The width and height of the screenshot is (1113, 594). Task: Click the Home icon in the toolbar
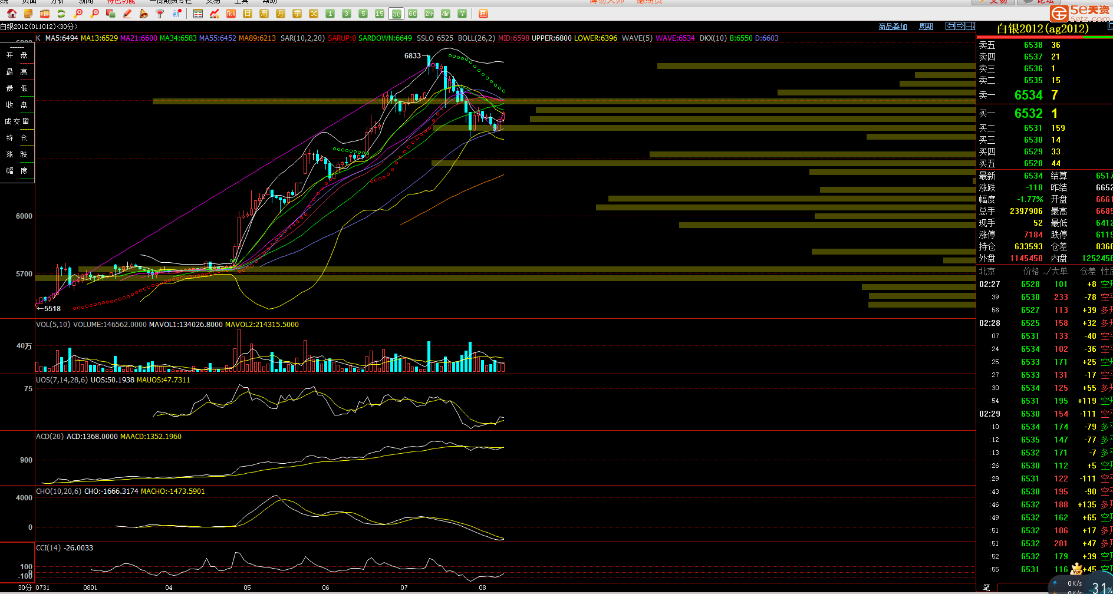click(12, 14)
